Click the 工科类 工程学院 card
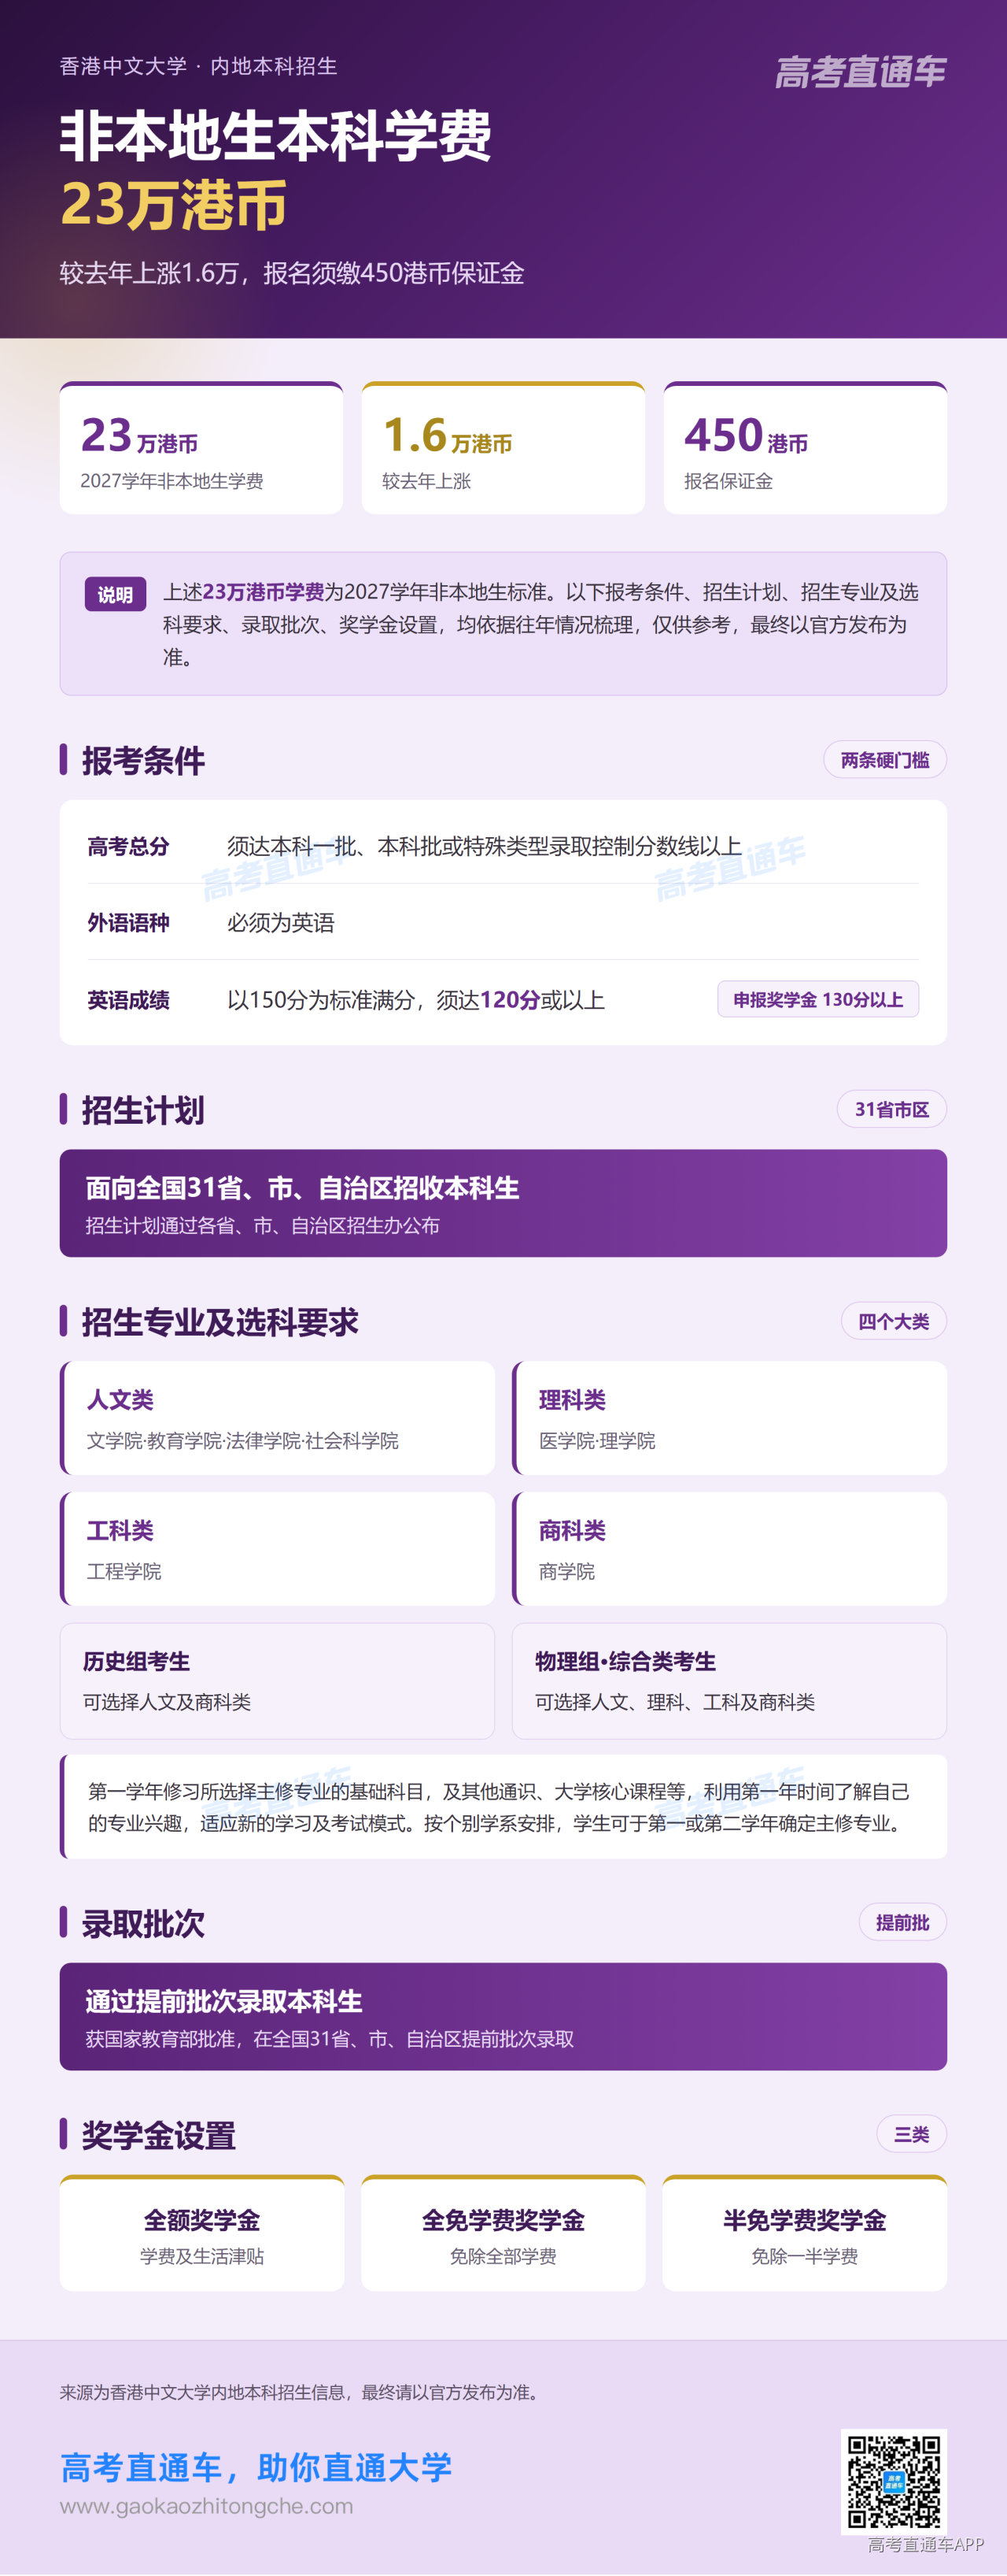1007x2576 pixels. point(278,1549)
